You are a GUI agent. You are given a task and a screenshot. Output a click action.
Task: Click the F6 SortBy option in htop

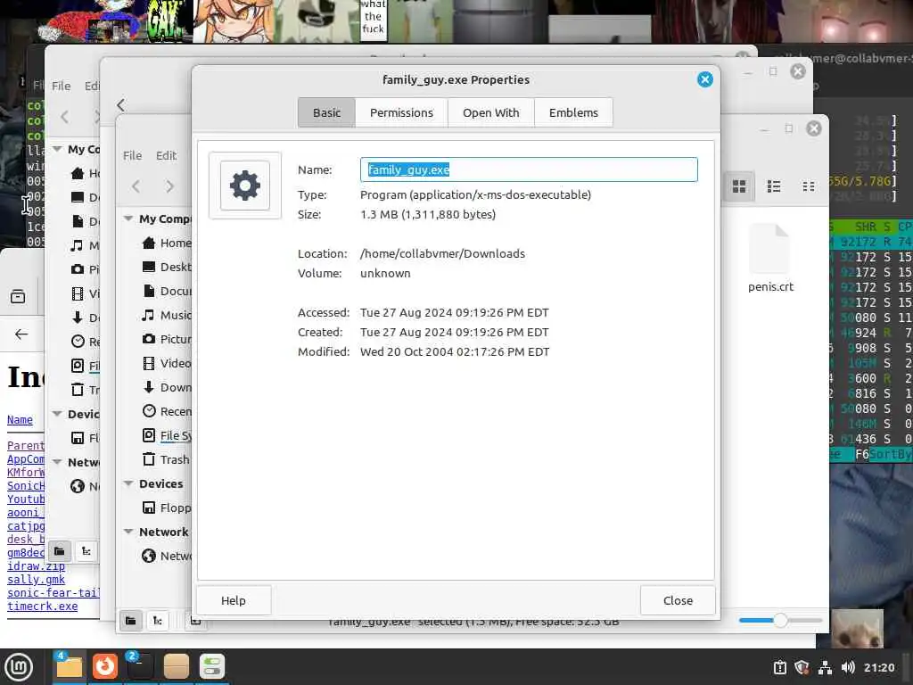[882, 454]
